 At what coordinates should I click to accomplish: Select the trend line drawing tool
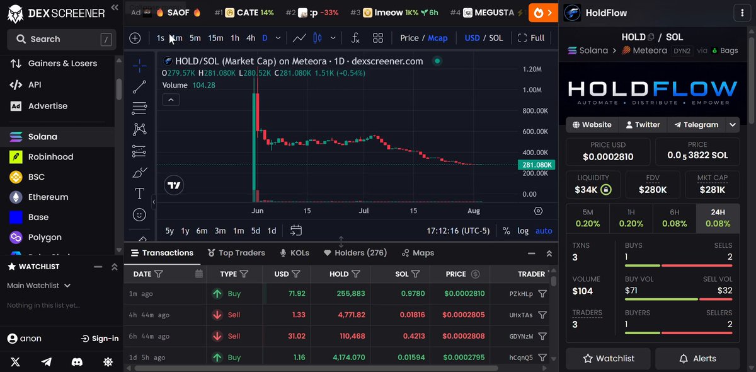click(x=139, y=87)
